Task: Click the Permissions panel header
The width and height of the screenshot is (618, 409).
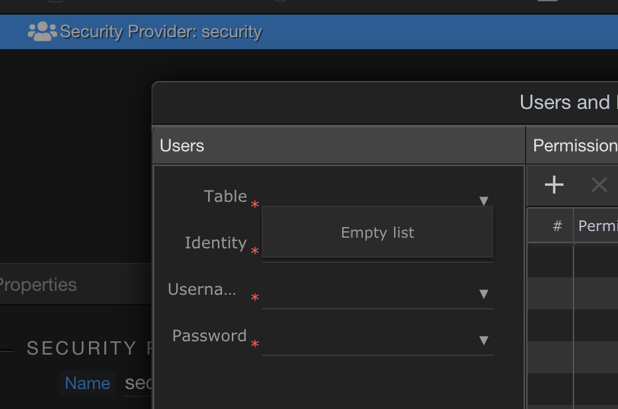Action: pyautogui.click(x=575, y=145)
